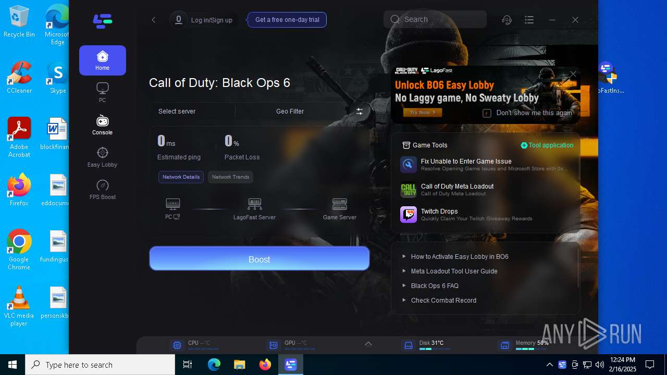Viewport: 667px width, 375px height.
Task: Open the notification center
Action: coord(650,365)
